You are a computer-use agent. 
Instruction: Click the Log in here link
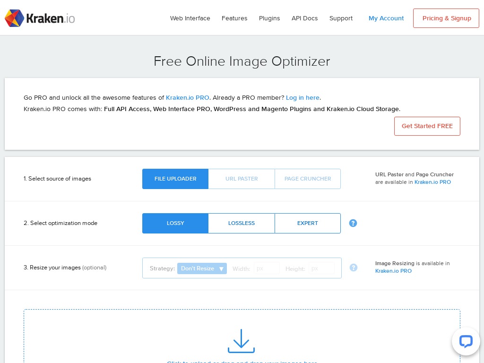pos(302,97)
